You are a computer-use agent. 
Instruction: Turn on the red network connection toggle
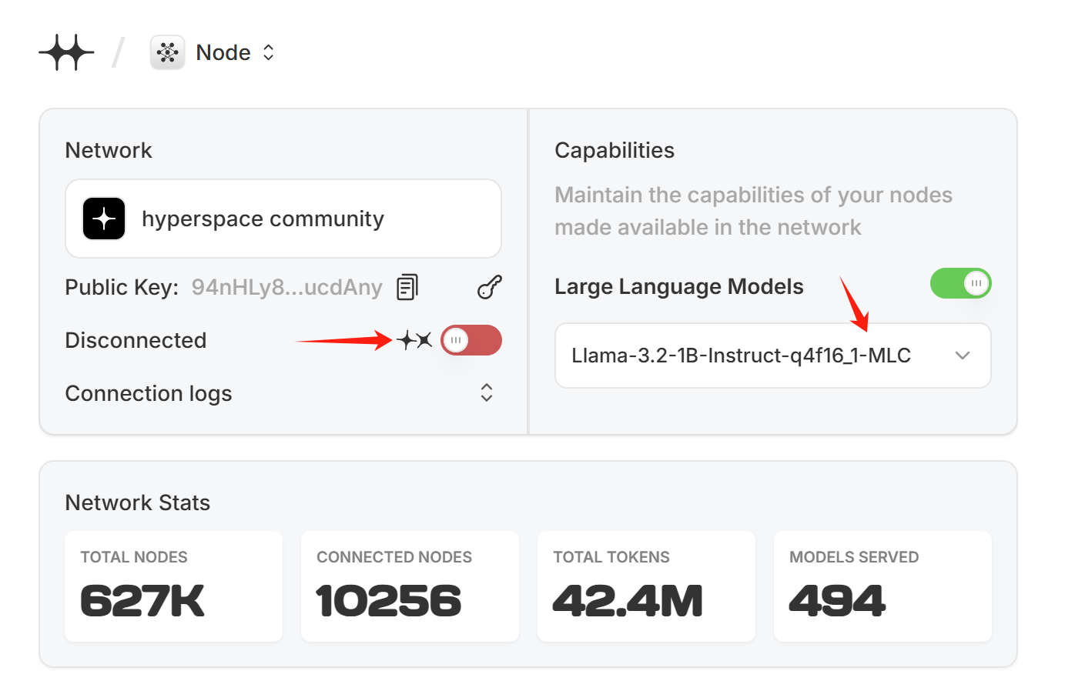click(x=471, y=340)
